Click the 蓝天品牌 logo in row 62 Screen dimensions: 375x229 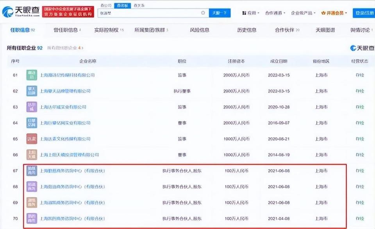tap(31, 91)
